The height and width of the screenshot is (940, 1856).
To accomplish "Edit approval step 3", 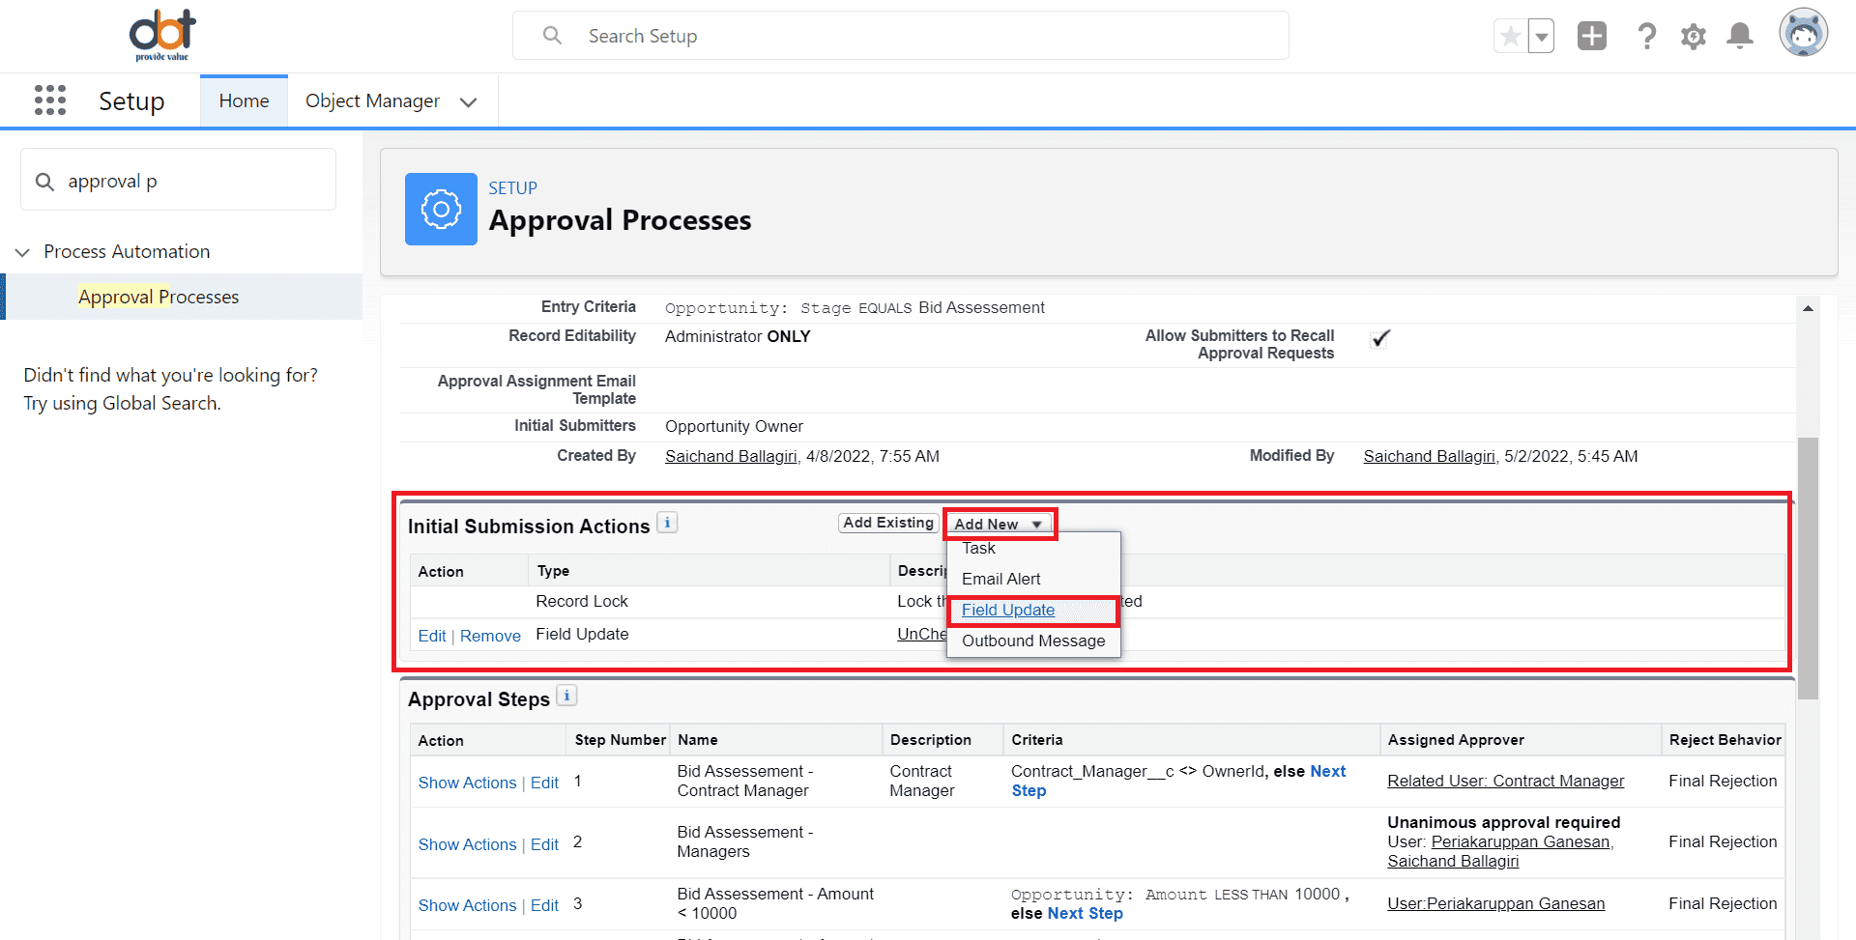I will click(544, 905).
